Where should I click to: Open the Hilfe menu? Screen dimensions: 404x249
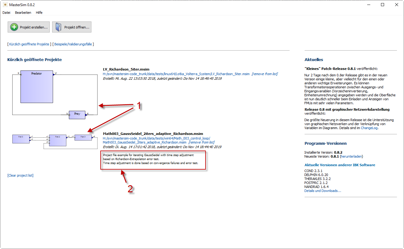point(39,13)
